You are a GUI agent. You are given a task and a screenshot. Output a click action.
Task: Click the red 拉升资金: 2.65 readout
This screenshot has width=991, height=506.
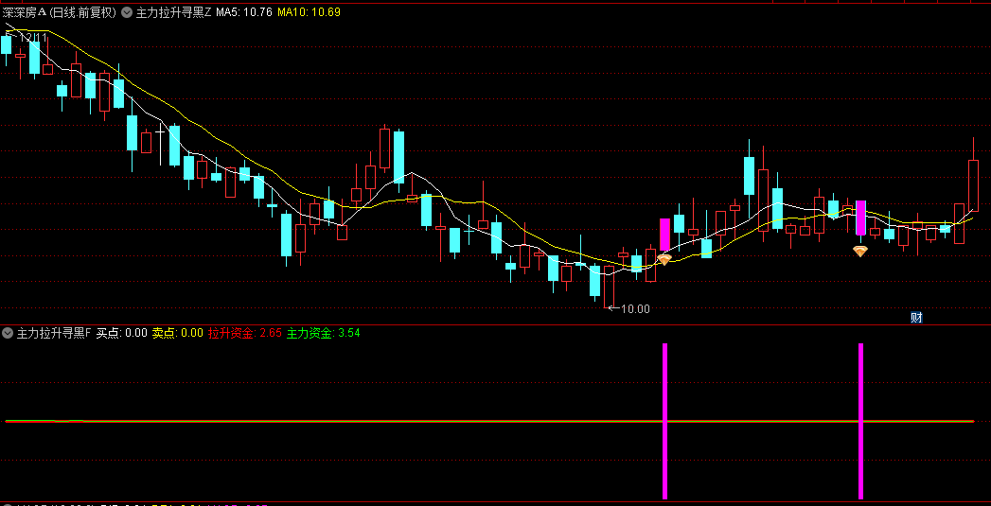coord(244,332)
